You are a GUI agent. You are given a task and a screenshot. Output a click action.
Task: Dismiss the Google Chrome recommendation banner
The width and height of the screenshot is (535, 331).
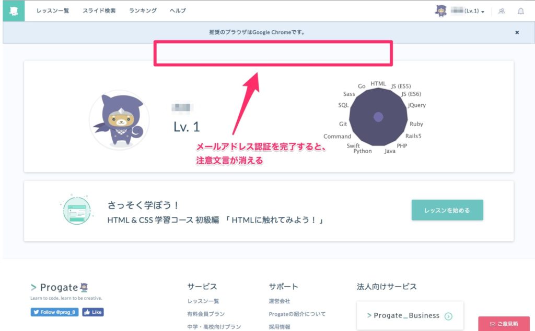(517, 32)
